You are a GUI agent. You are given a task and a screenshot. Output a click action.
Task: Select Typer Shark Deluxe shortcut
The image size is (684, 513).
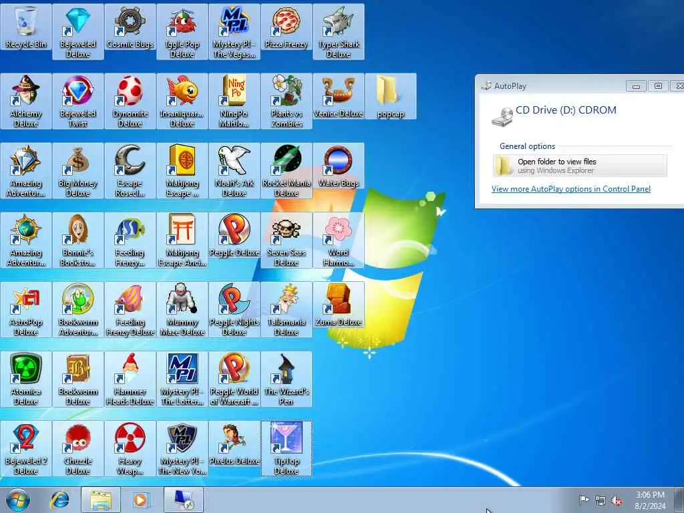[339, 31]
